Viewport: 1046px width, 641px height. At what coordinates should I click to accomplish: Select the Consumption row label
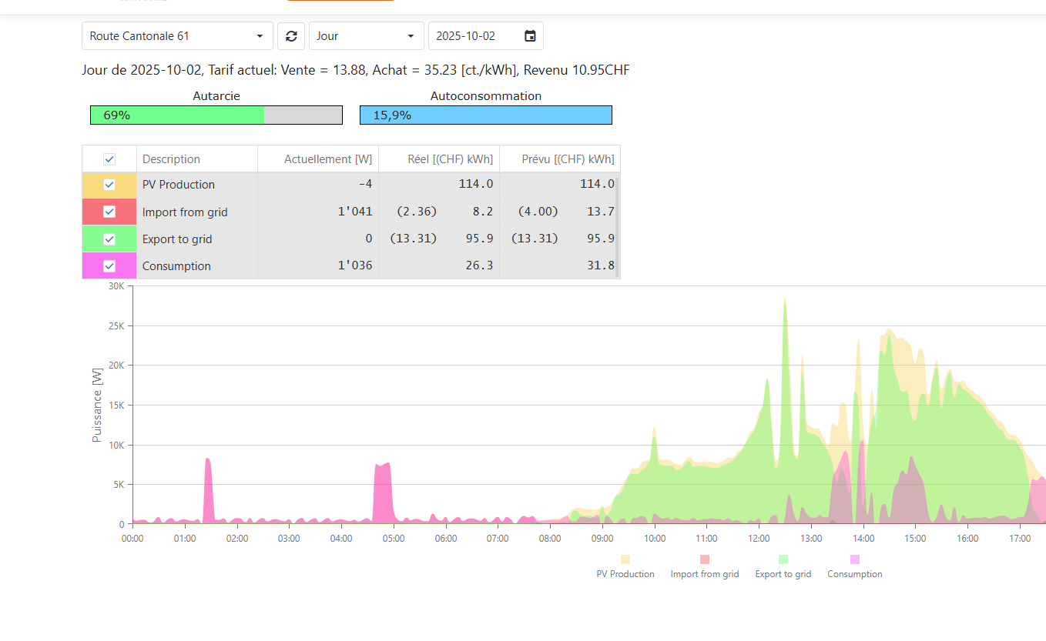click(x=176, y=266)
